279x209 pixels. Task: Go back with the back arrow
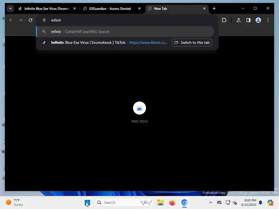pyautogui.click(x=11, y=20)
